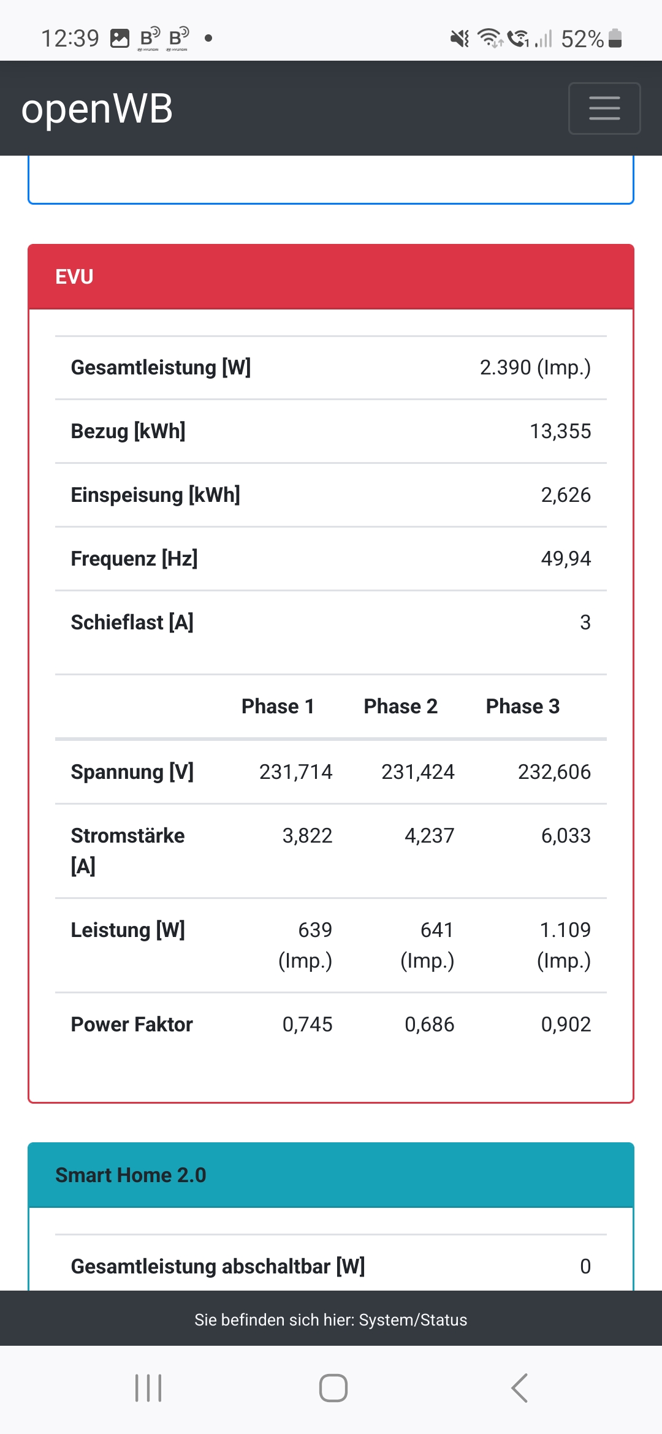Image resolution: width=662 pixels, height=1434 pixels.
Task: Collapse the EVU card header
Action: 331,276
